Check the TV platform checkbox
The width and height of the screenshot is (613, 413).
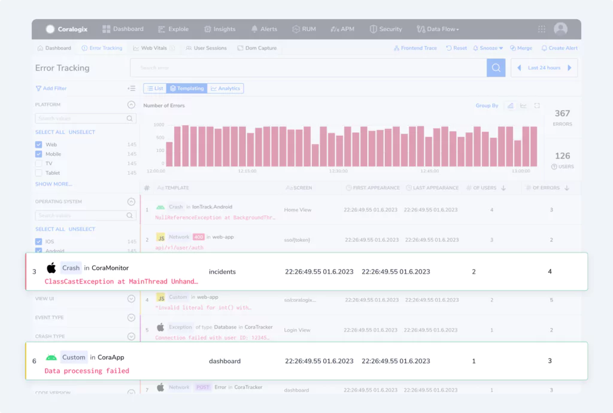pos(39,163)
